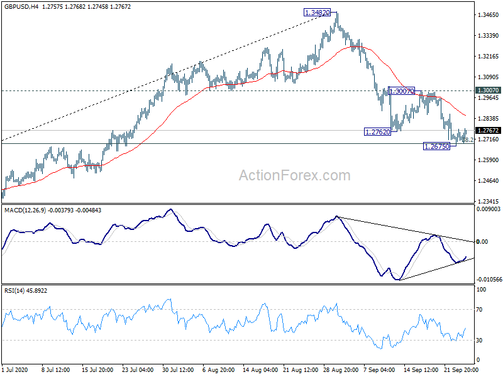Screen dimensions: 503x377
Task: Click the 1.26750 low price label
Action: tap(436, 146)
